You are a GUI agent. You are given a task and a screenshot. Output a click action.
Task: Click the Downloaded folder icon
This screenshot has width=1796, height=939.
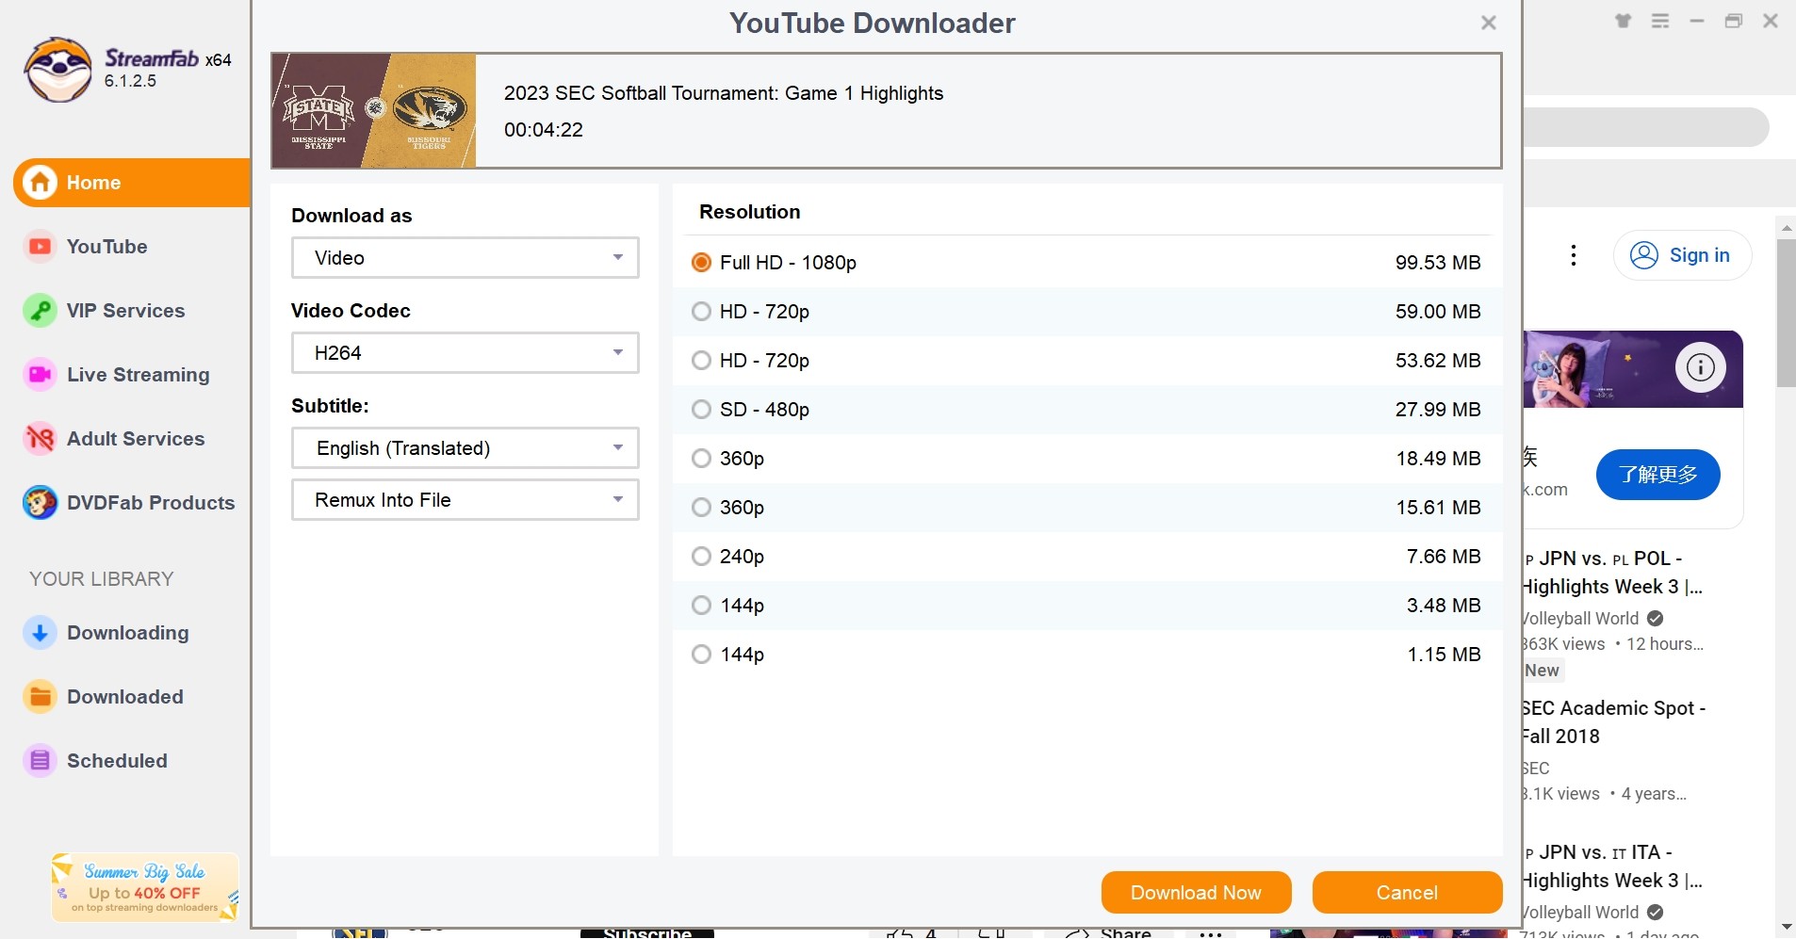click(x=40, y=697)
